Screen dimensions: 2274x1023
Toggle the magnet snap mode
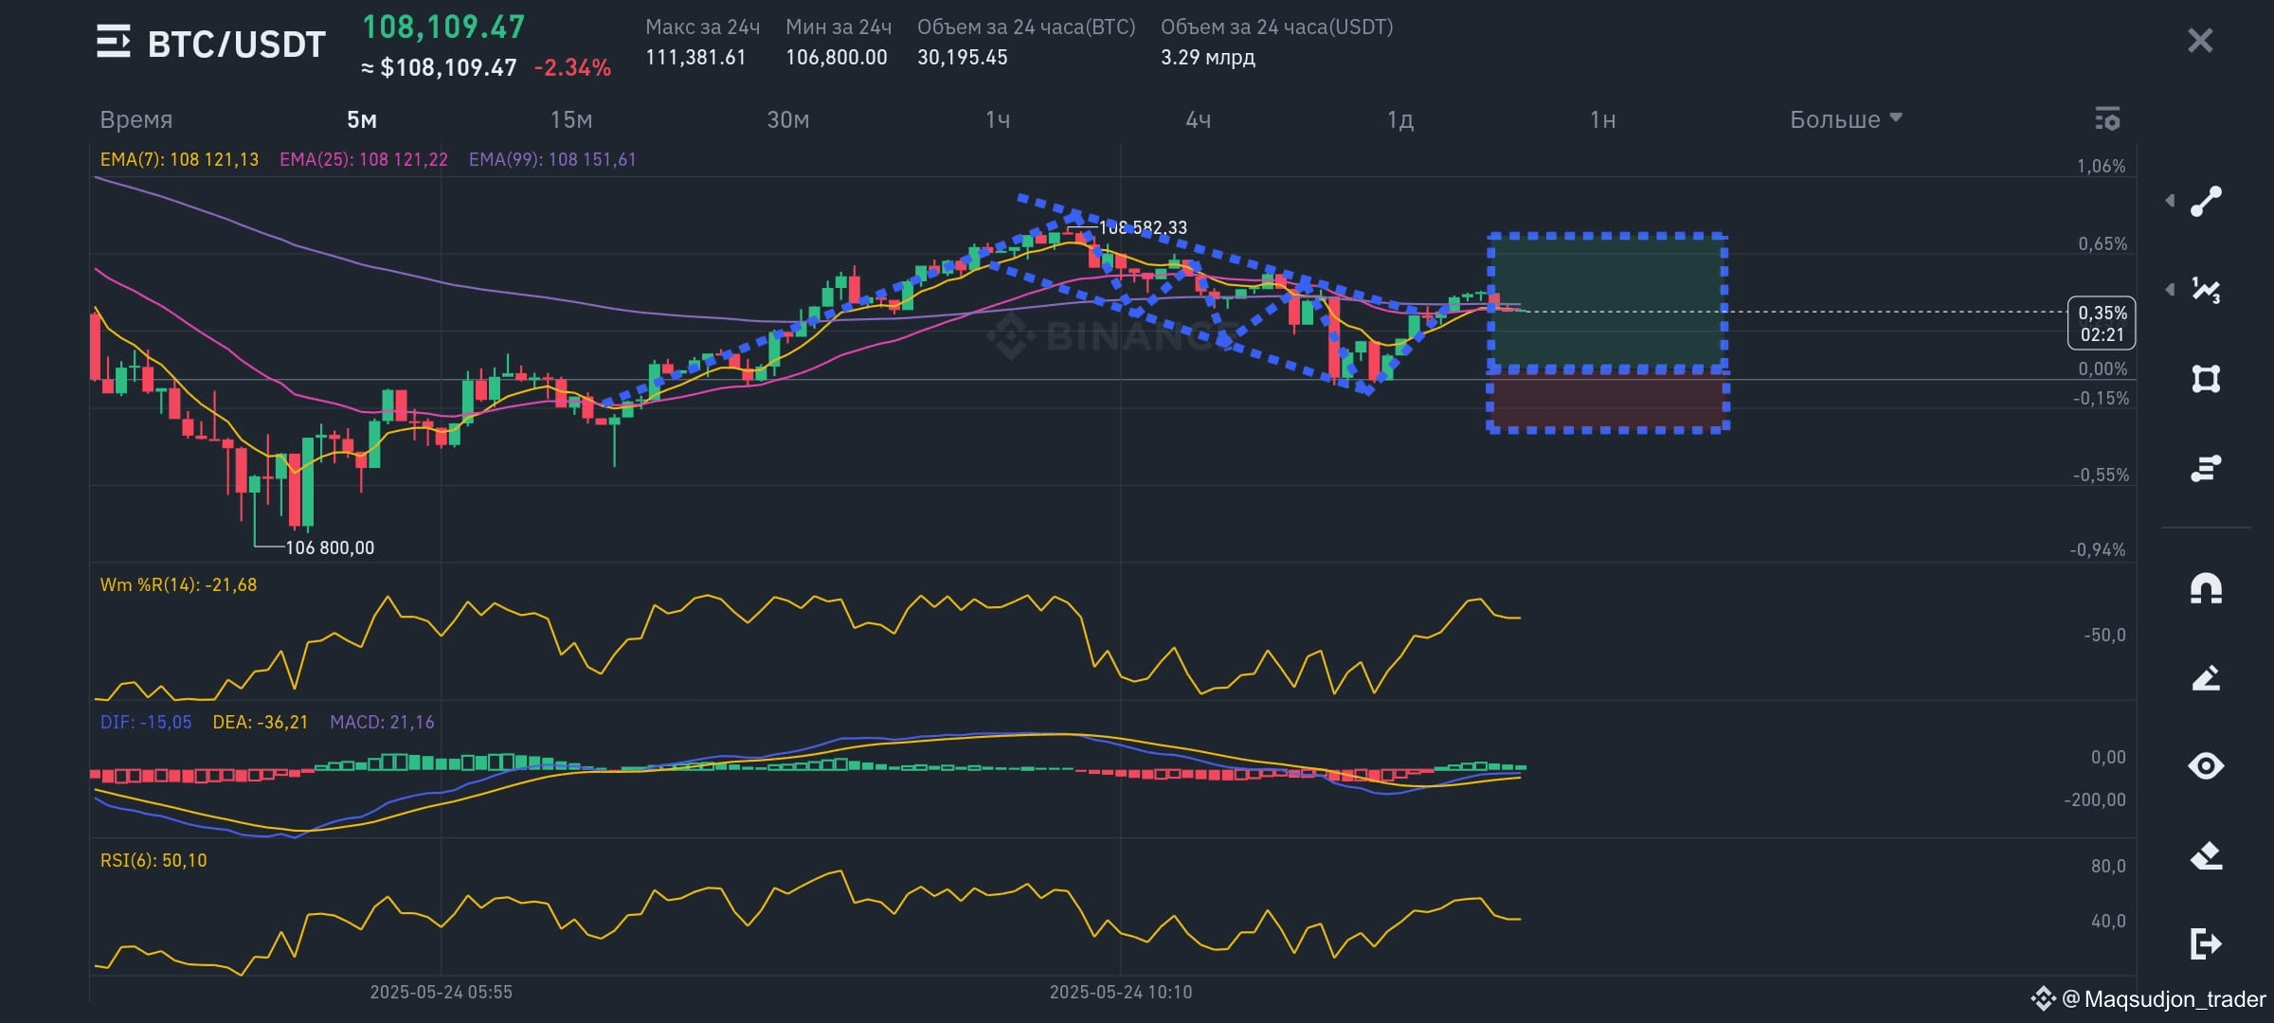point(2206,588)
